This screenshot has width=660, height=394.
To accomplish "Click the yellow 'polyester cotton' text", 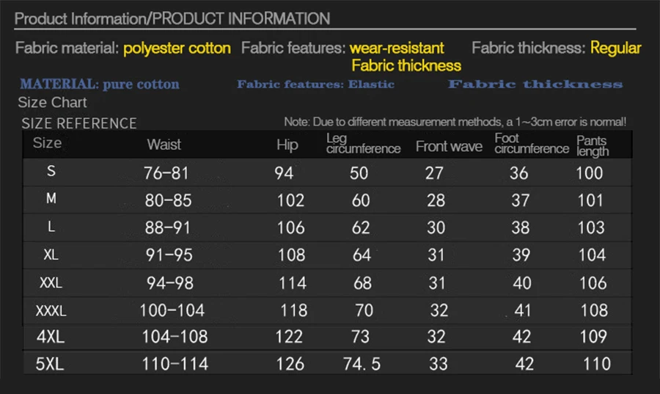I will [x=177, y=48].
